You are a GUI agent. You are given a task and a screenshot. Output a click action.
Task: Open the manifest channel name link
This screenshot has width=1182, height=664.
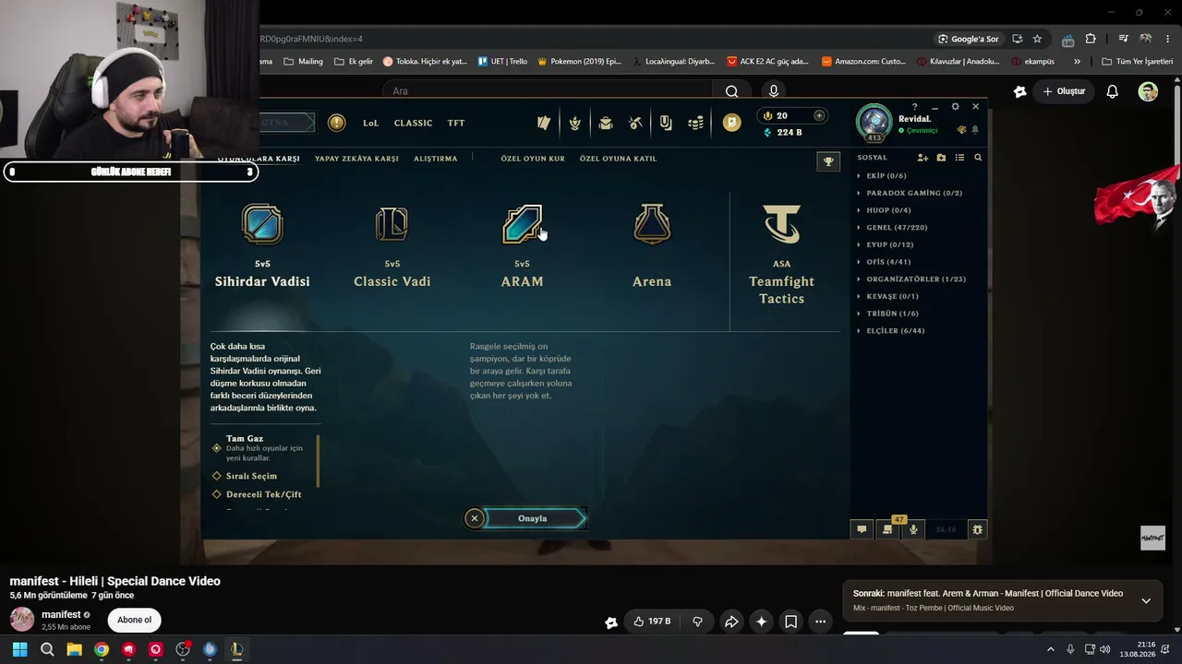(x=61, y=614)
